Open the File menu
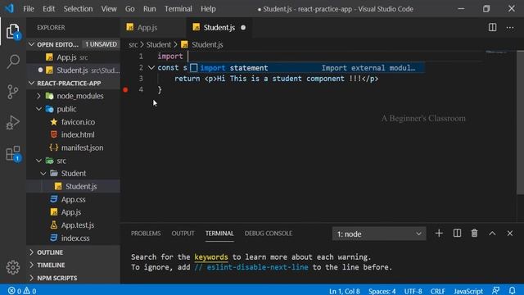The height and width of the screenshot is (295, 524). point(29,9)
